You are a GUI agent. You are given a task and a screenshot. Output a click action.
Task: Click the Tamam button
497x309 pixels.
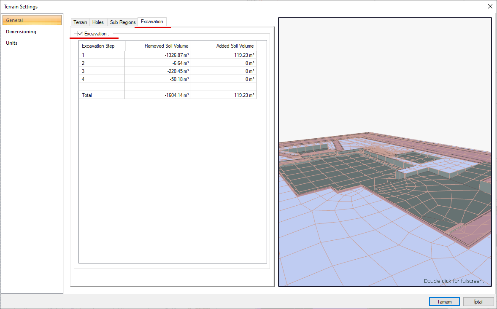point(444,301)
